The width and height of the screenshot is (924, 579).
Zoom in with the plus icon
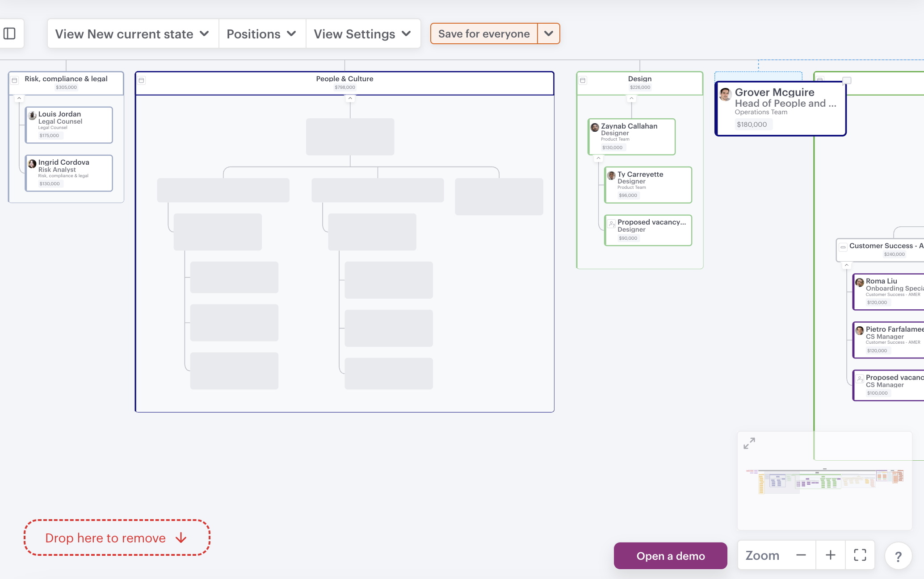(830, 555)
